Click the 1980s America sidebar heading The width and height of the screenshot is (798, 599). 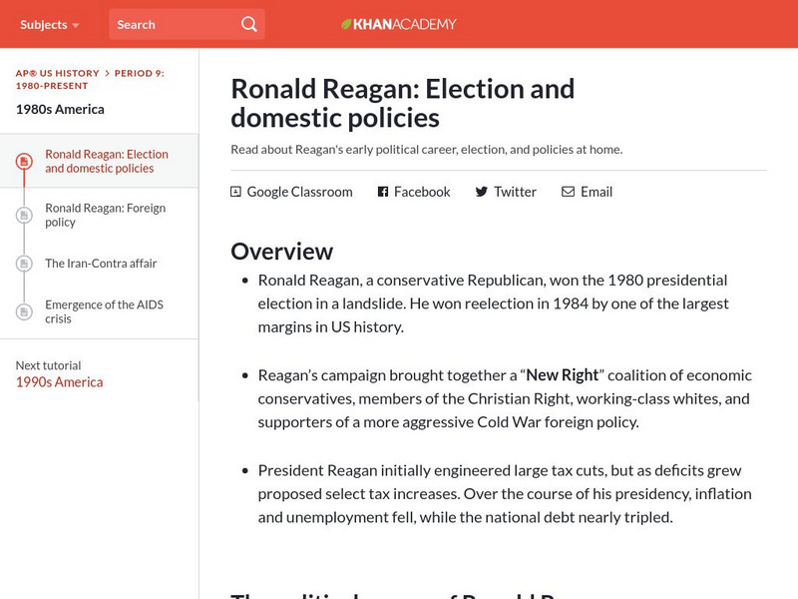point(60,109)
